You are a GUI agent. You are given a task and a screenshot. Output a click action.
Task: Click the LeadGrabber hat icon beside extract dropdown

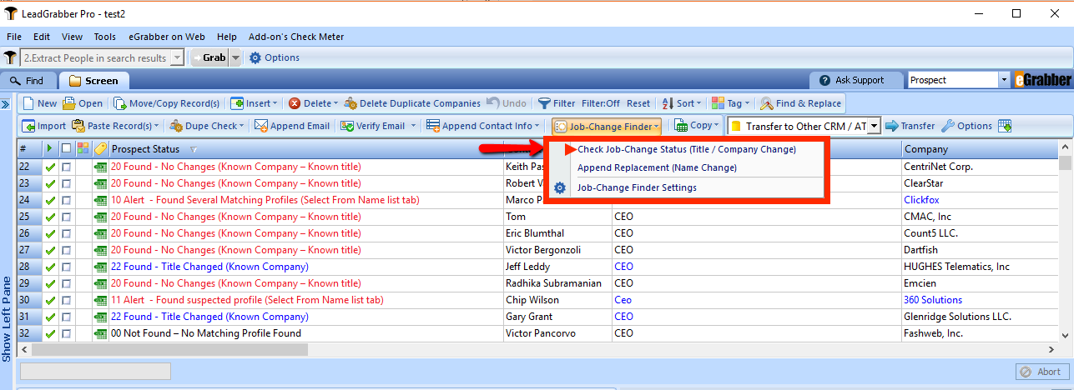[10, 57]
